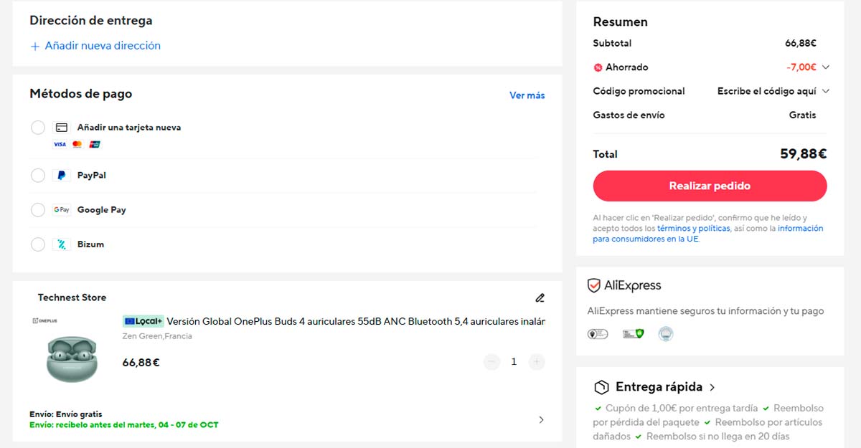
Task: Select the Bizum payment radio button
Action: [38, 244]
